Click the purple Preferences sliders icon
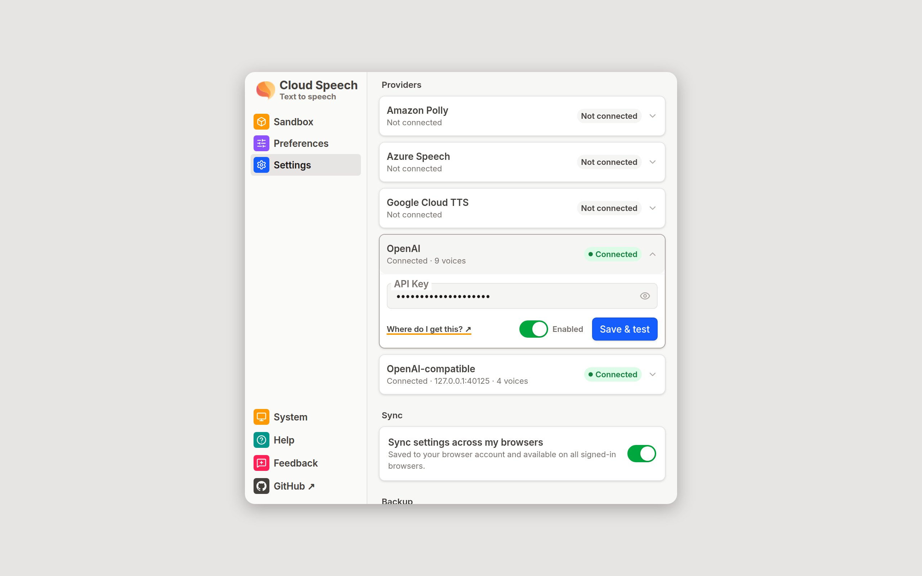 (x=261, y=143)
